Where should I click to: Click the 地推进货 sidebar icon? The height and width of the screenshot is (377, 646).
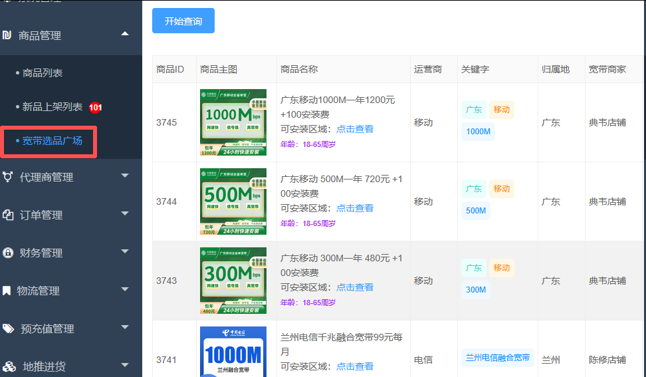tap(9, 366)
